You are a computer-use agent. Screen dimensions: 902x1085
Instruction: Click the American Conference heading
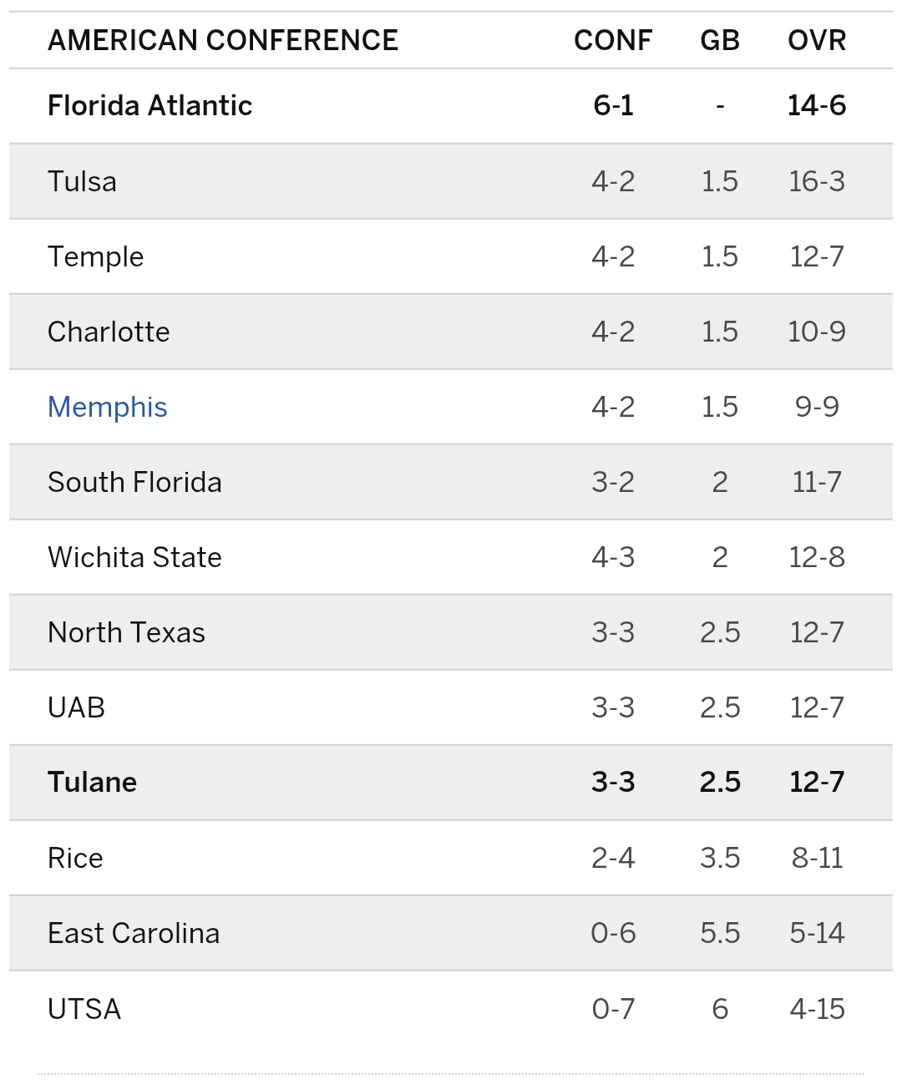click(223, 40)
